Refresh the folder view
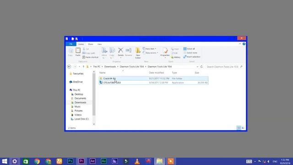This screenshot has width=293, height=165. pyautogui.click(x=201, y=66)
